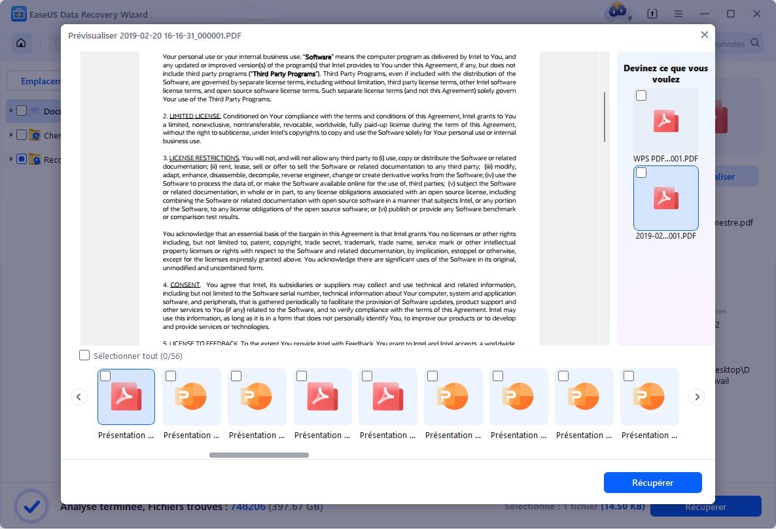Click the next arrow of the thumbnail strip
This screenshot has height=529, width=776.
(696, 396)
